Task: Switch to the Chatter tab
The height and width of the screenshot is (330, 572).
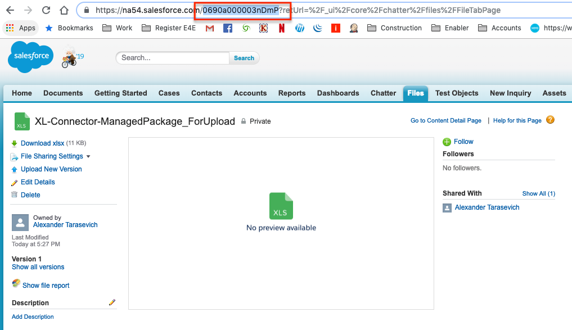Action: [383, 93]
